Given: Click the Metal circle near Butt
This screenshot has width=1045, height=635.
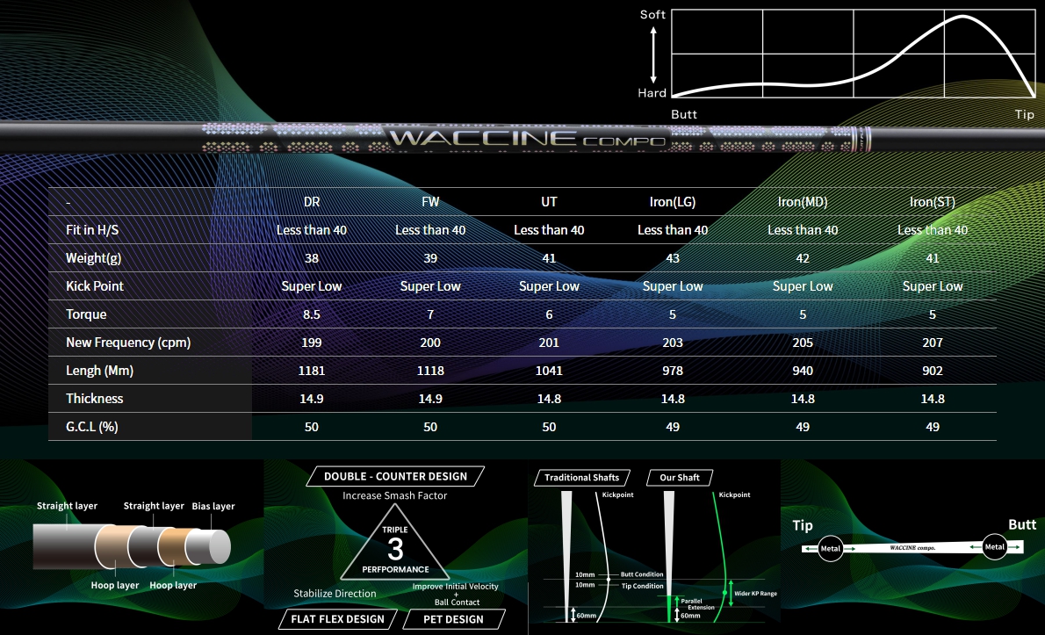Looking at the screenshot, I should point(994,547).
